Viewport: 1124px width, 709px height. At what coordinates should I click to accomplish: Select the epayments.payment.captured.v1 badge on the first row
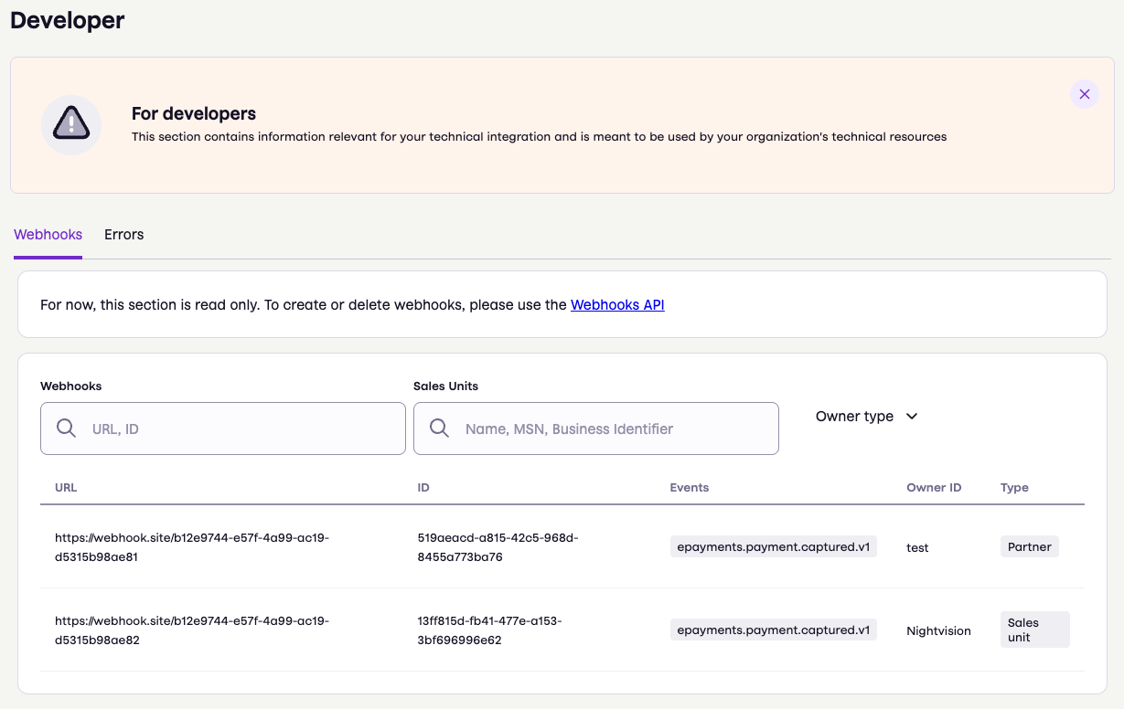point(773,545)
